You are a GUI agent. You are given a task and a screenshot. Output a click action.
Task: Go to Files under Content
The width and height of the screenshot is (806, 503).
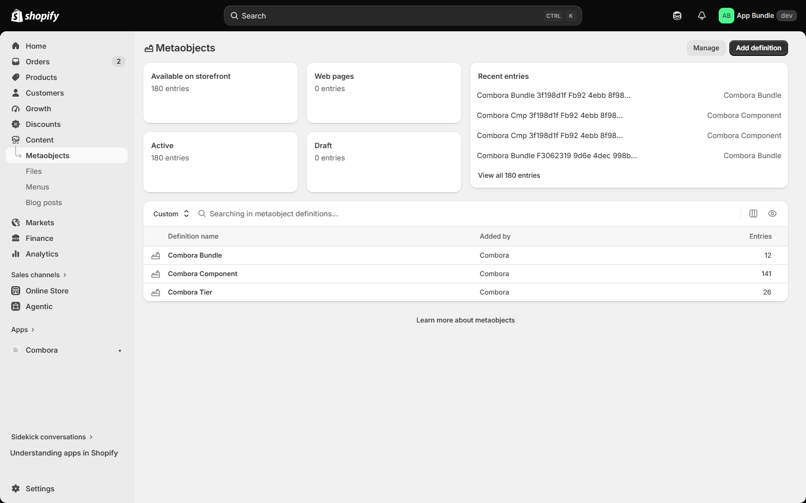34,171
